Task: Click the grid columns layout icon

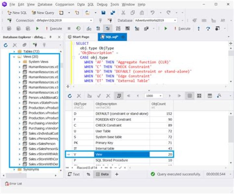Action: (x=210, y=96)
